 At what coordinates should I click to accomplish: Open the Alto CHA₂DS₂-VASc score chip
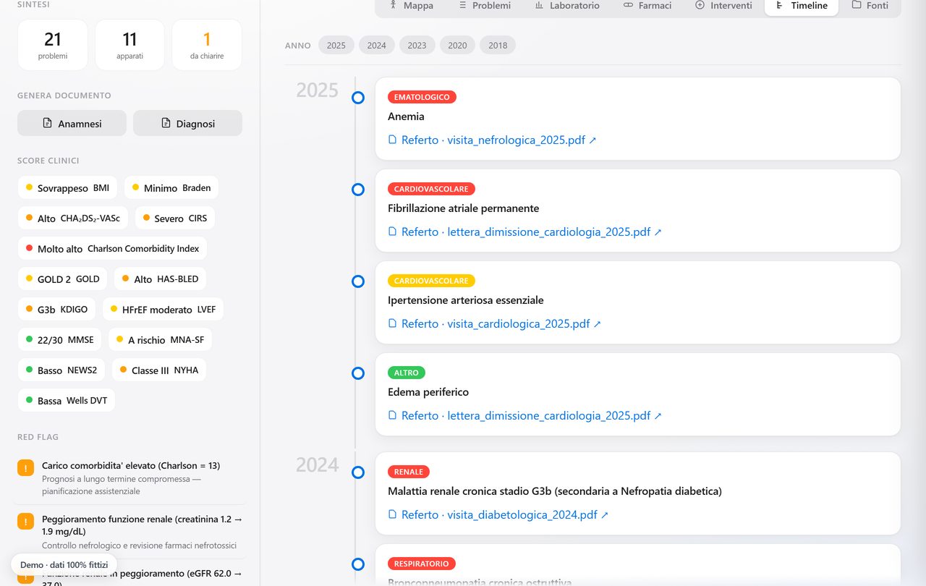tap(73, 218)
